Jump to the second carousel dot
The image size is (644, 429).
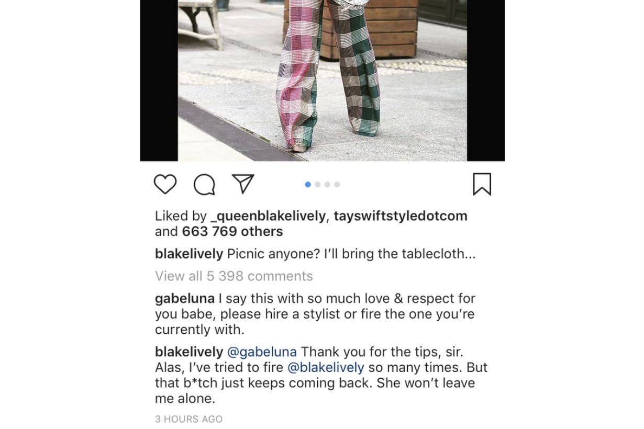coord(317,184)
